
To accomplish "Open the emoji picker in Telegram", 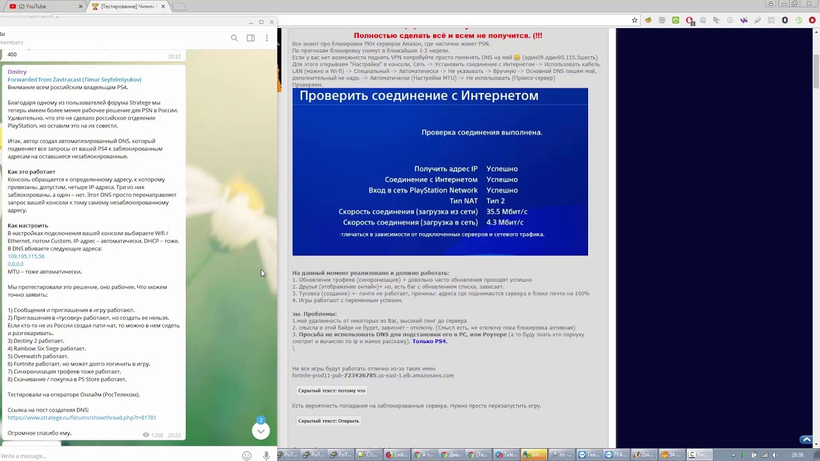I will (x=247, y=456).
